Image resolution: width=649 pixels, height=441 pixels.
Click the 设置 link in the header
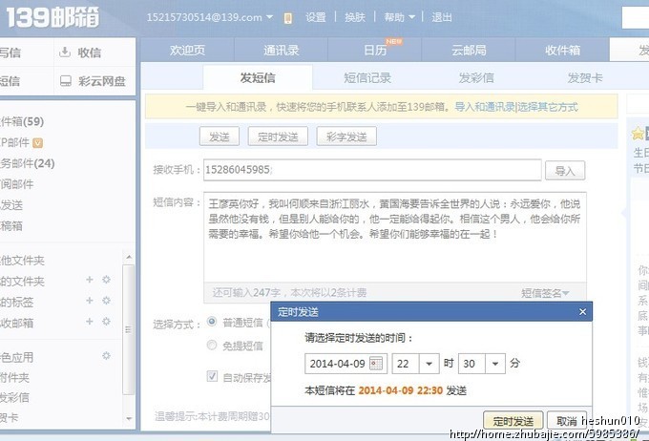(315, 17)
